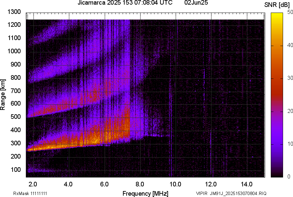Click the range tick label '300'

(16, 143)
